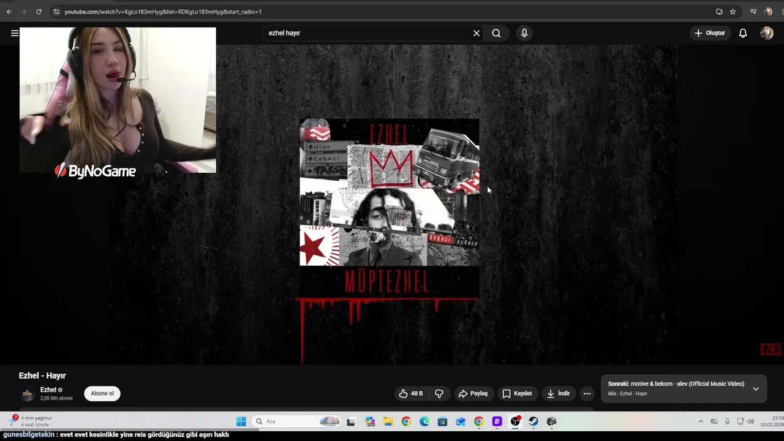Click the Oluştur create button
This screenshot has width=784, height=441.
(709, 33)
